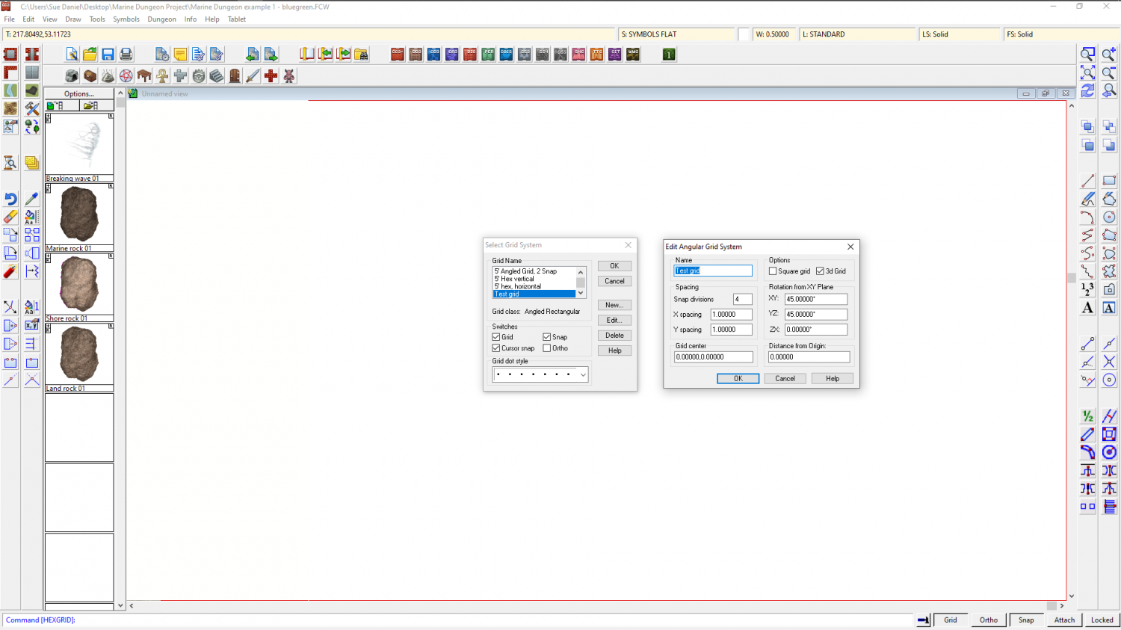1121x630 pixels.
Task: Click the Open file folder icon
Action: 90,55
